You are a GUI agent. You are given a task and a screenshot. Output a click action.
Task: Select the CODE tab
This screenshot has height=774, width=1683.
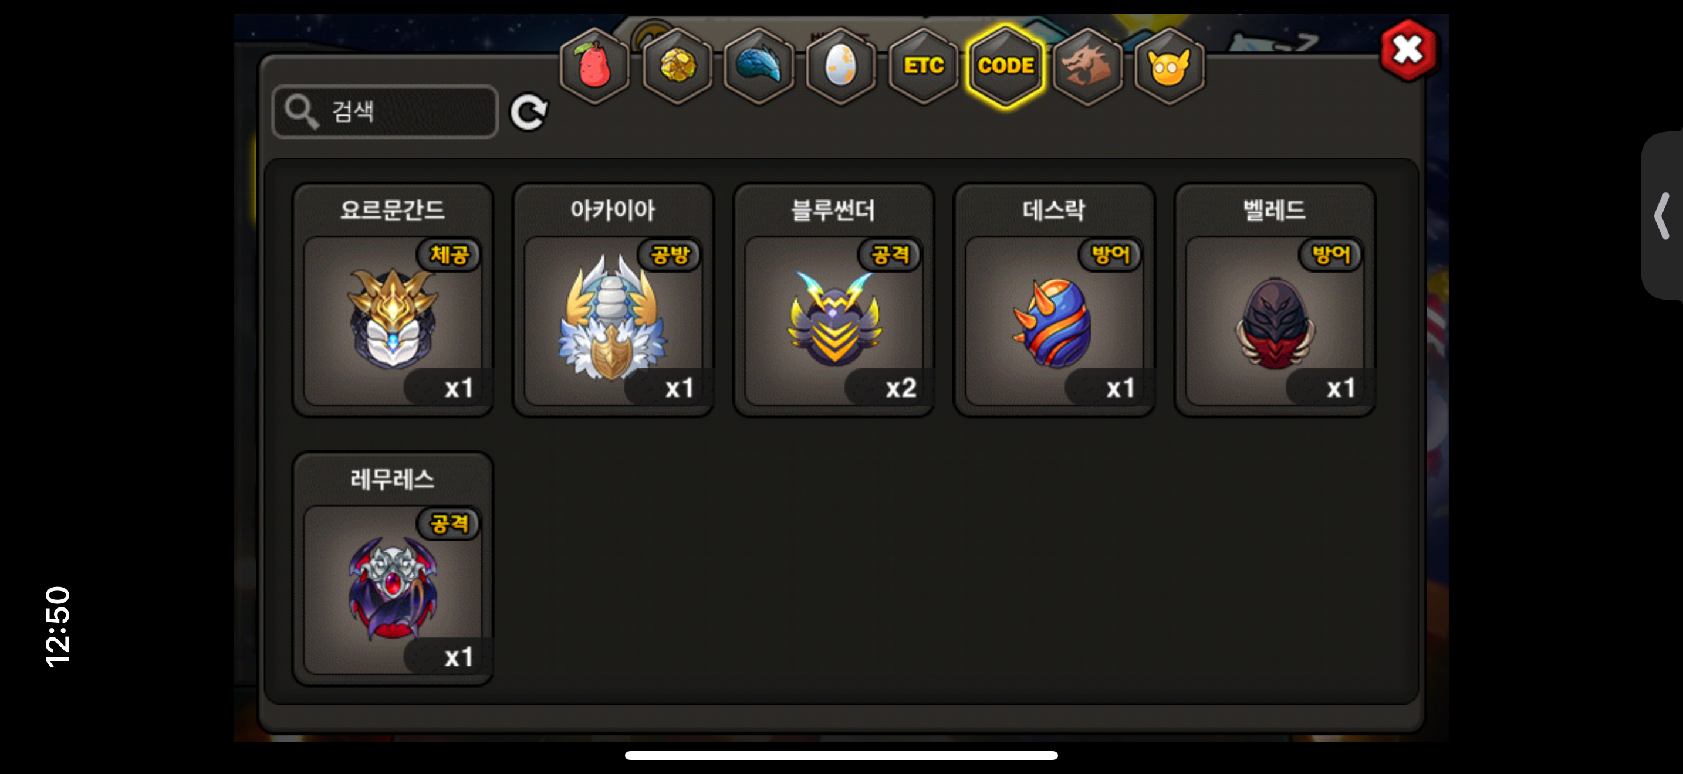tap(1005, 66)
